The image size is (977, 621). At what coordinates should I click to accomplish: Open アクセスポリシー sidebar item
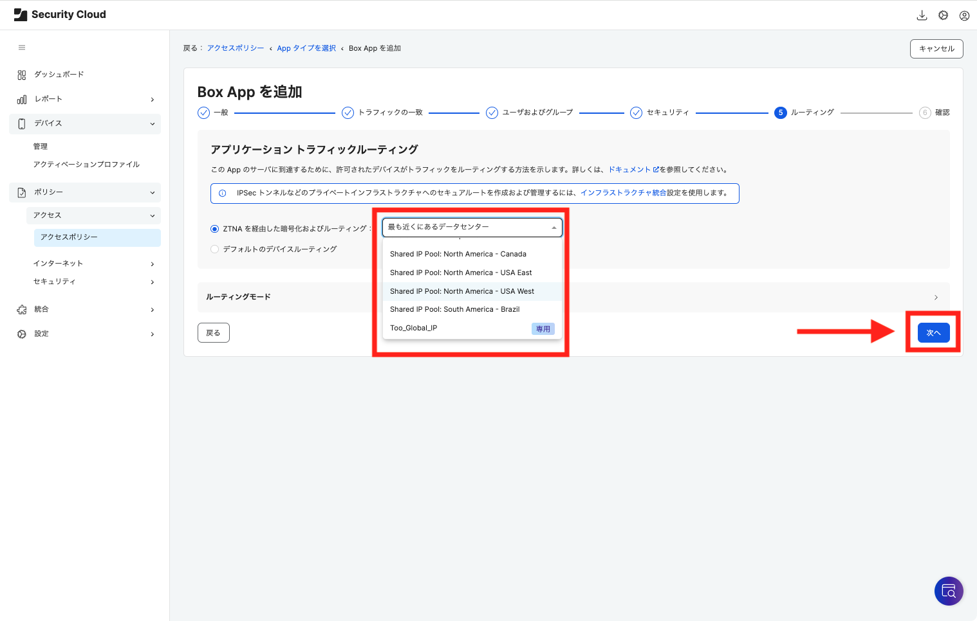click(x=97, y=237)
